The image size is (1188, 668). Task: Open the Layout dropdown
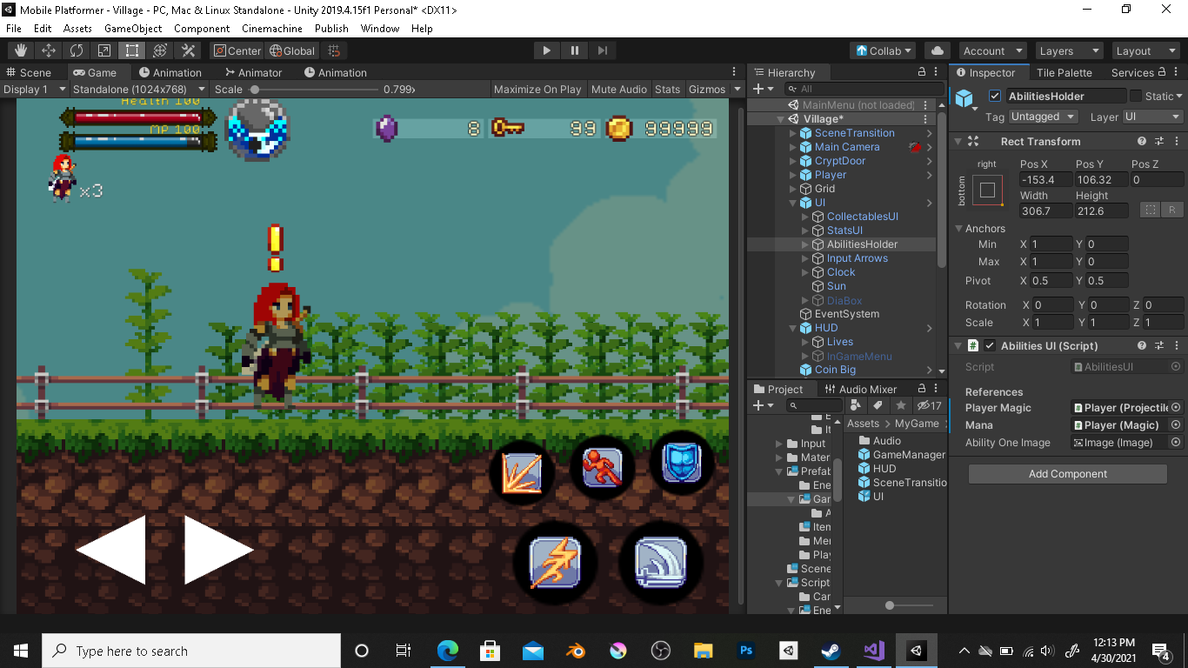pos(1145,50)
